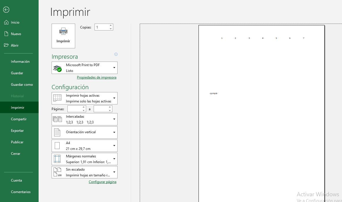Image resolution: width=342 pixels, height=202 pixels.
Task: Click the back arrow icon
Action: (6, 10)
